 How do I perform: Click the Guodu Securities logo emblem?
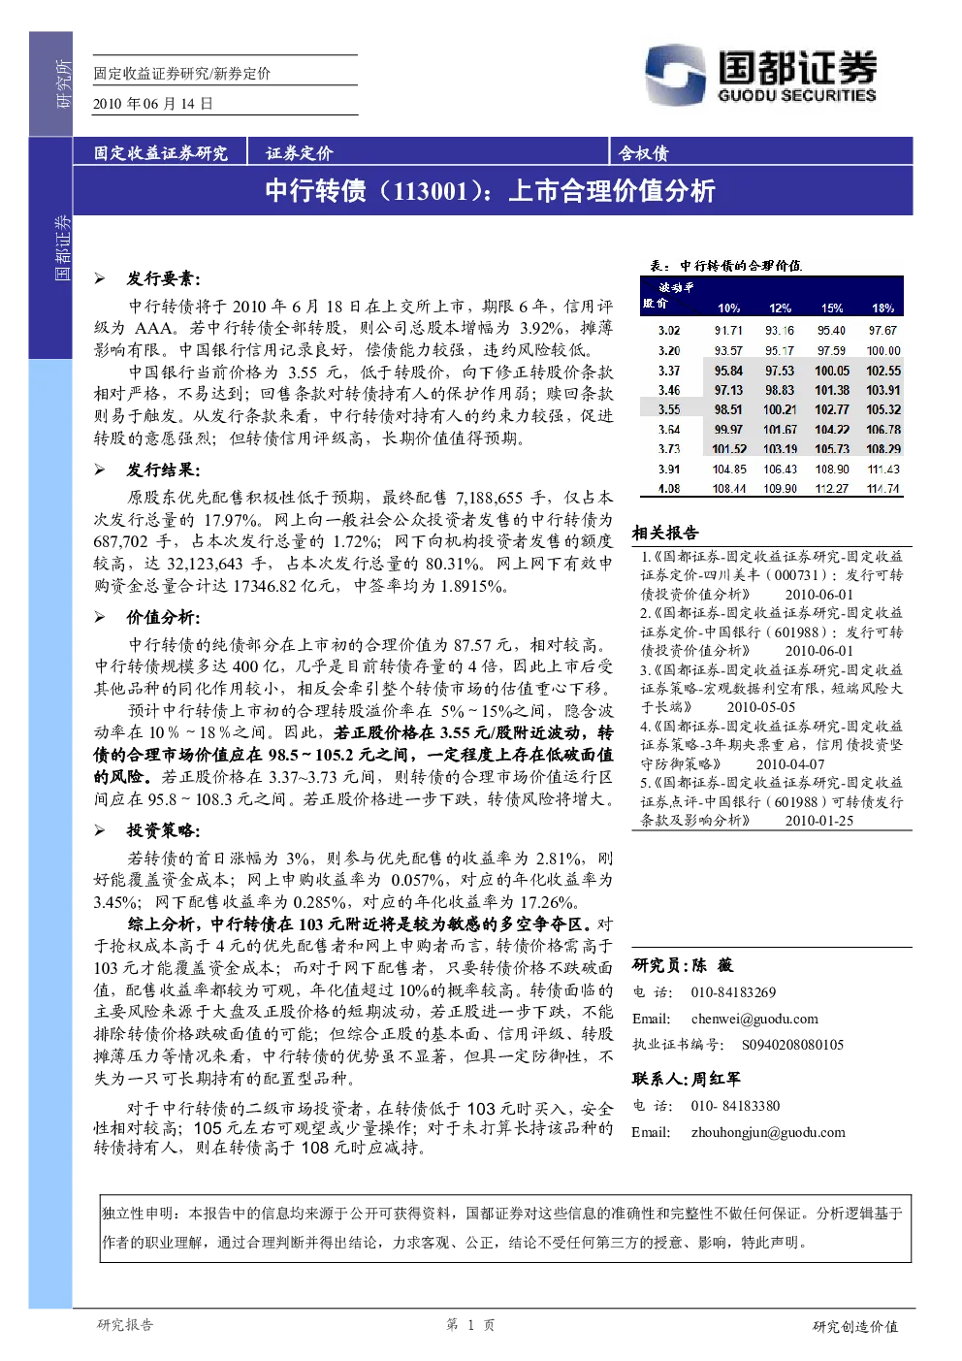676,74
